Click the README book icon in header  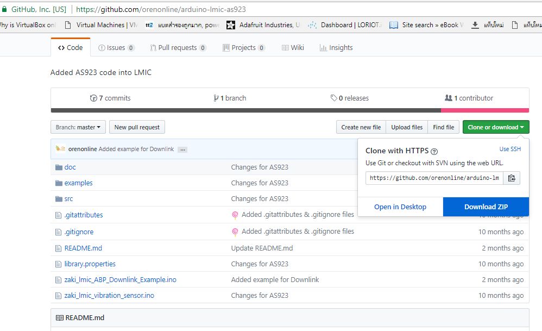point(59,318)
